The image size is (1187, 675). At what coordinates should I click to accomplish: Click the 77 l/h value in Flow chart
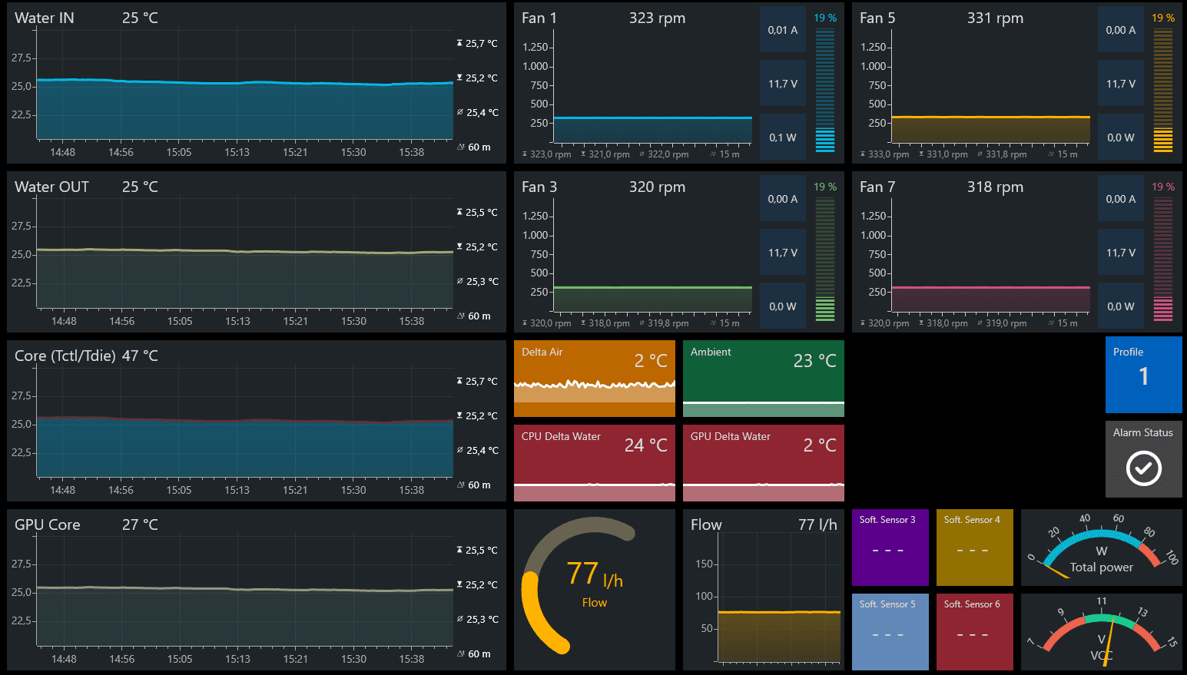[x=817, y=524]
